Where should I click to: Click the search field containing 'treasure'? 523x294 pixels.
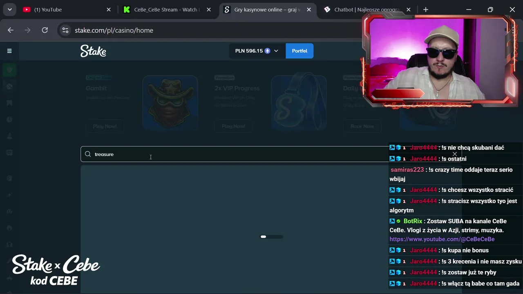[271, 154]
